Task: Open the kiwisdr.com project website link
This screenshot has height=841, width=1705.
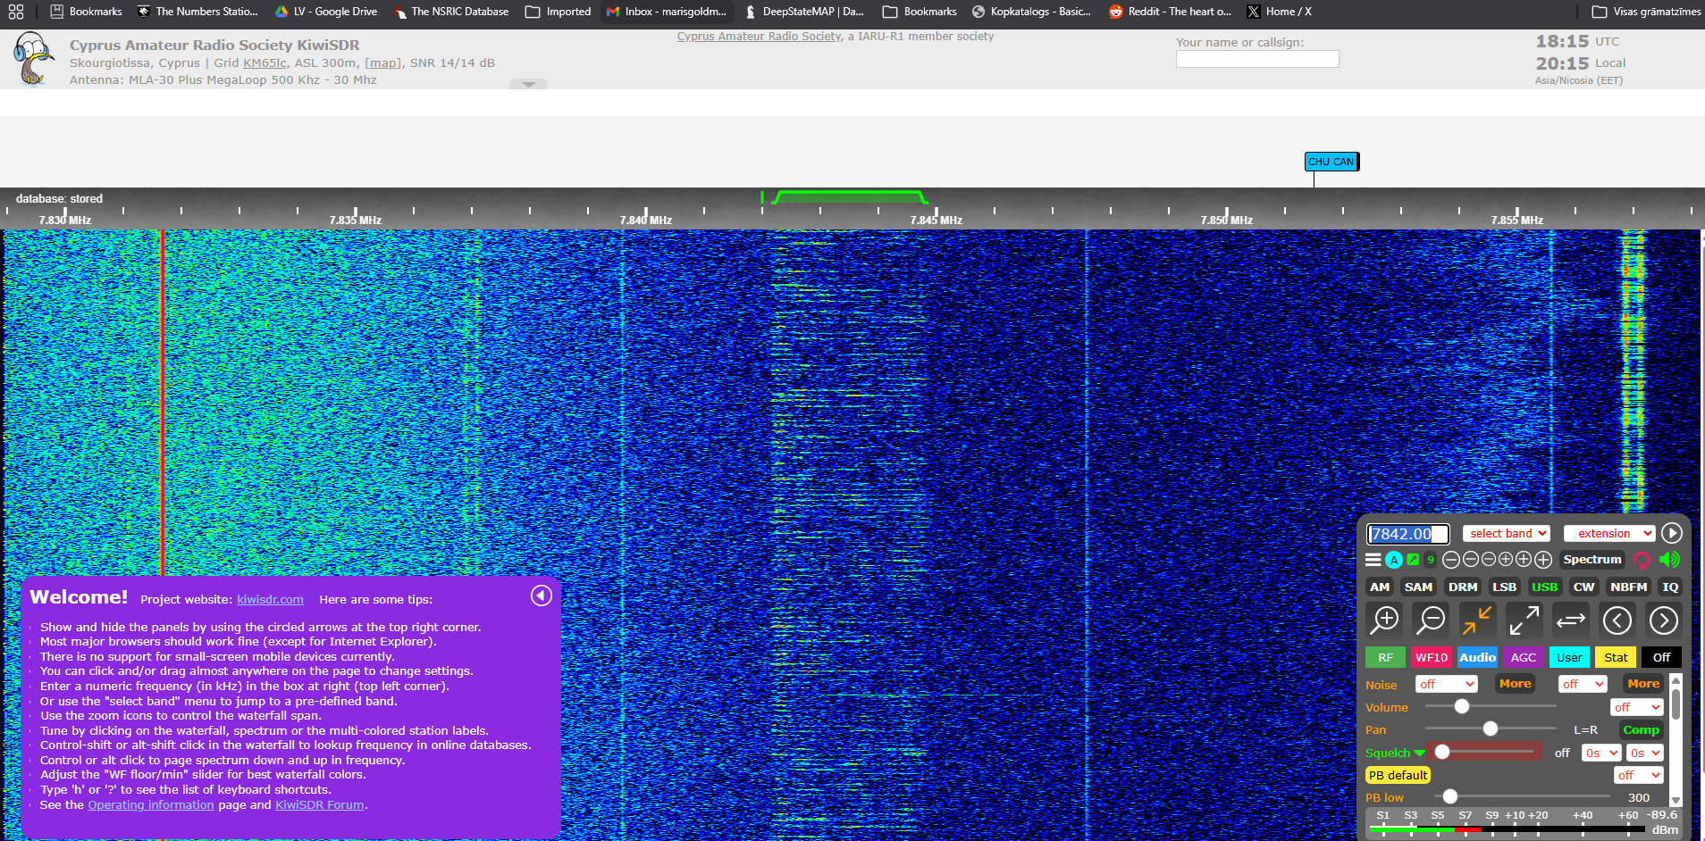Action: (270, 600)
